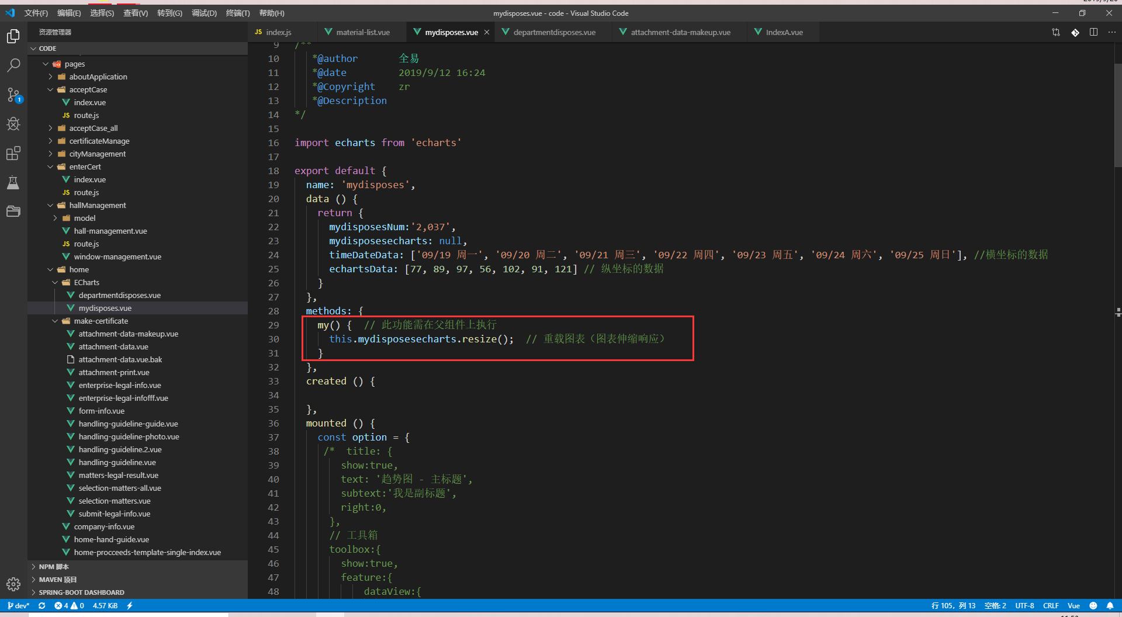Screen dimensions: 1122x617
Task: Open the Search view in activity bar
Action: coord(13,65)
